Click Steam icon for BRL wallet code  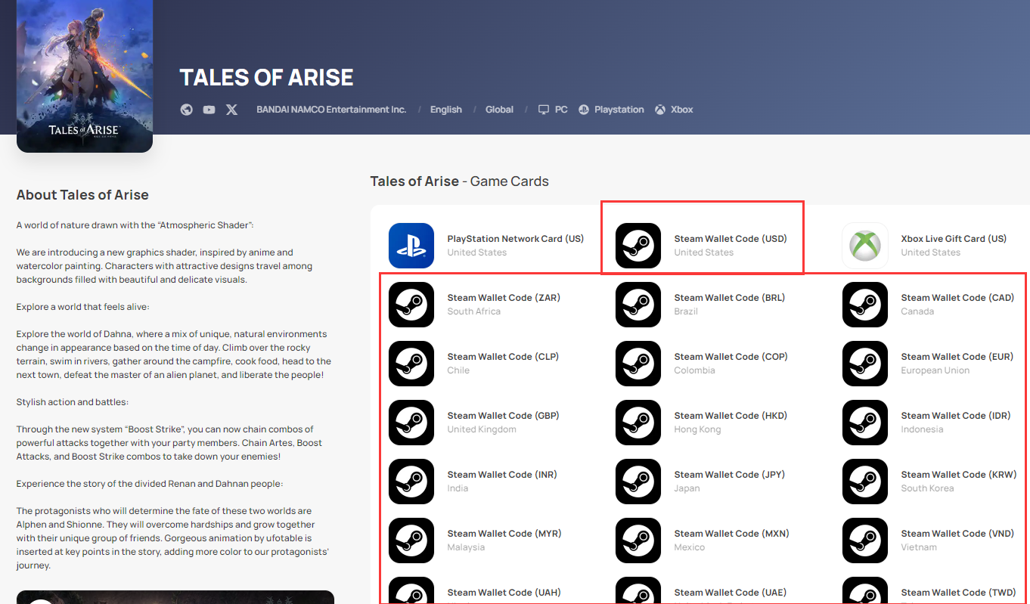coord(638,305)
